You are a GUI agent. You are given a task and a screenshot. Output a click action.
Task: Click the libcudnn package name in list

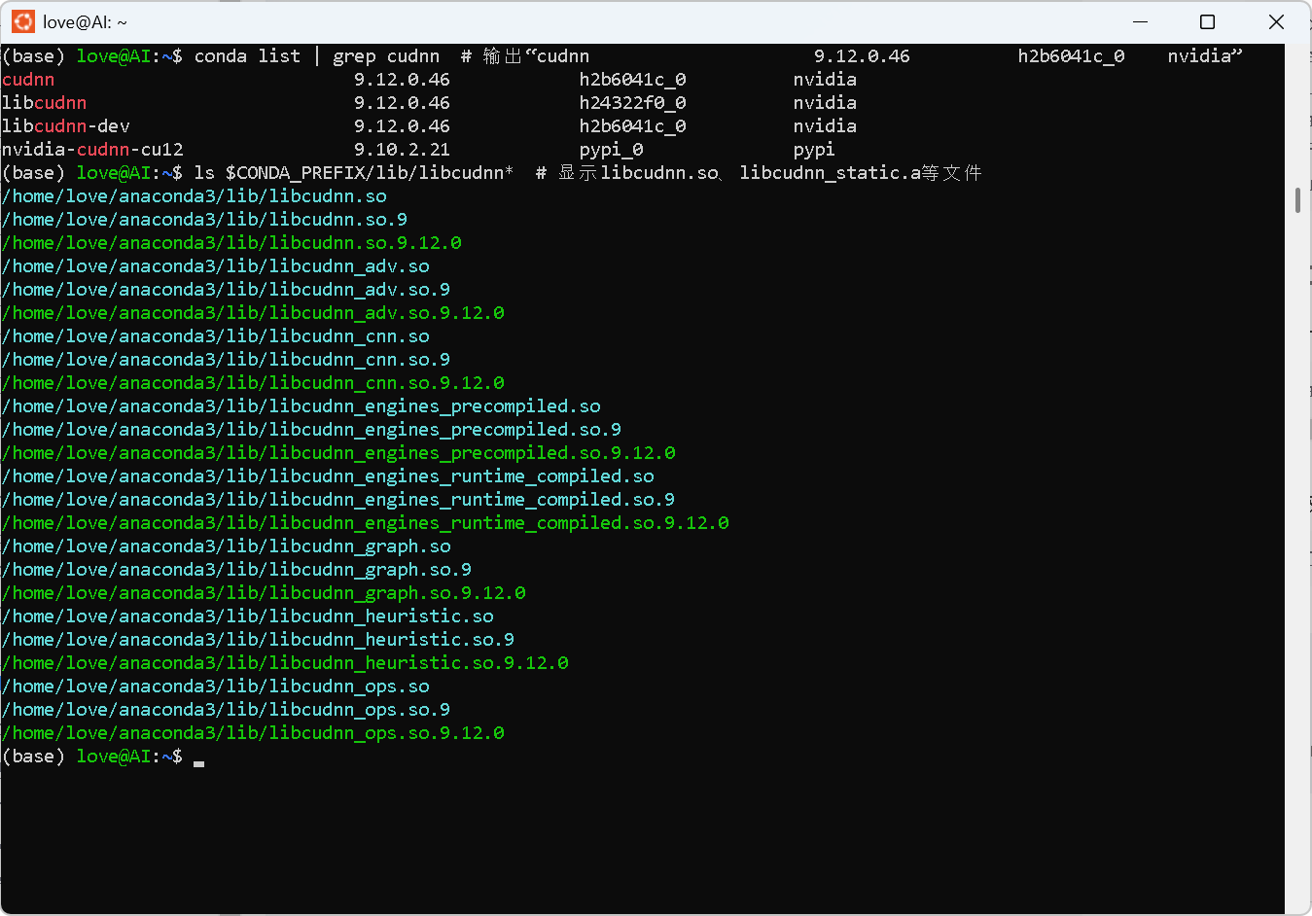tap(45, 103)
